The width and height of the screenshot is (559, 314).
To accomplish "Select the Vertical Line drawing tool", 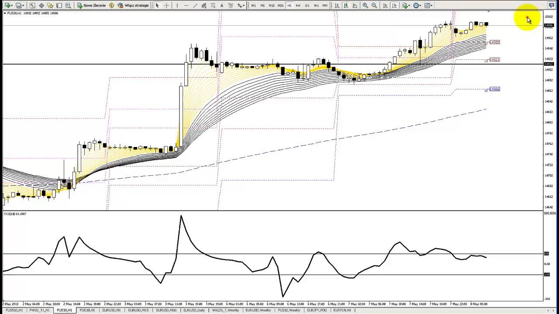I will 177,5.
